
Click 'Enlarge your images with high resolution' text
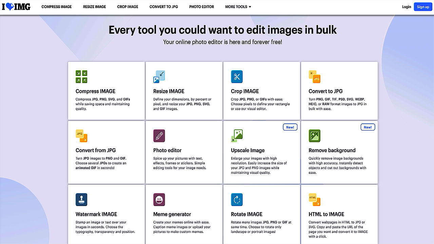(x=254, y=161)
